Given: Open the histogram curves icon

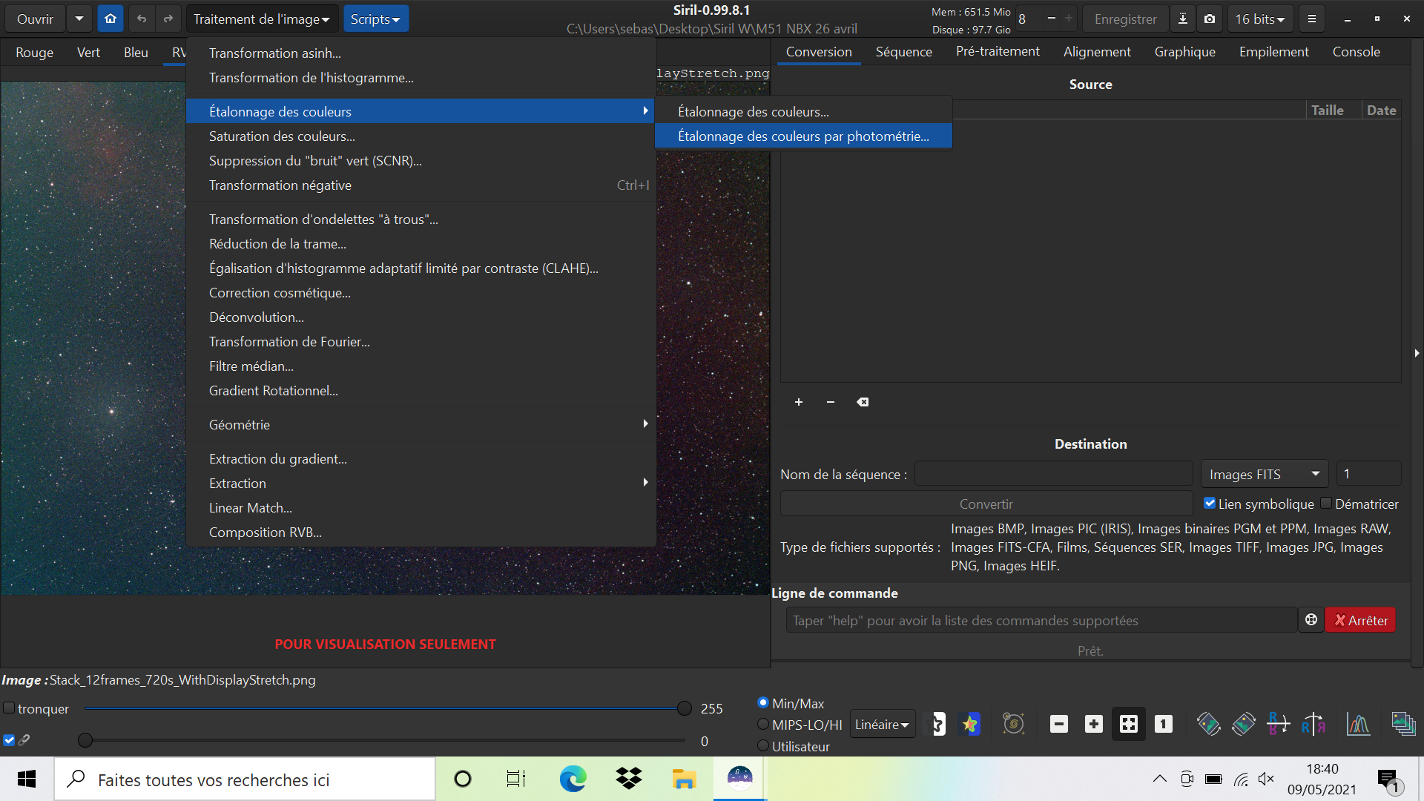Looking at the screenshot, I should [1359, 724].
